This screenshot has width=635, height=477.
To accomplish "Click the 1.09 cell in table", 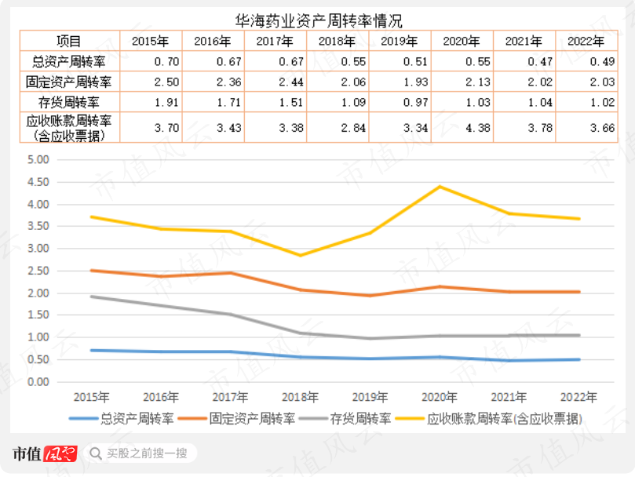I will coord(338,102).
